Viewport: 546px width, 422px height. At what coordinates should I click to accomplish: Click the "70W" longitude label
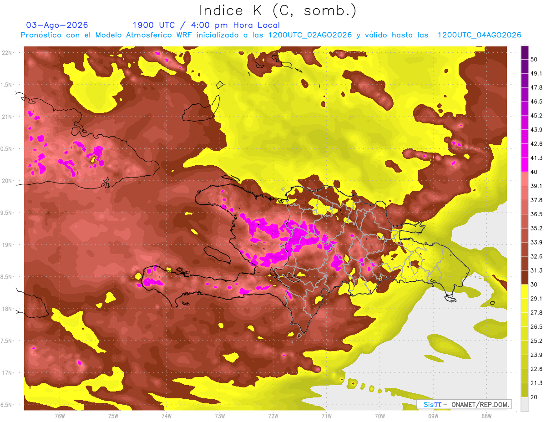pos(379,416)
